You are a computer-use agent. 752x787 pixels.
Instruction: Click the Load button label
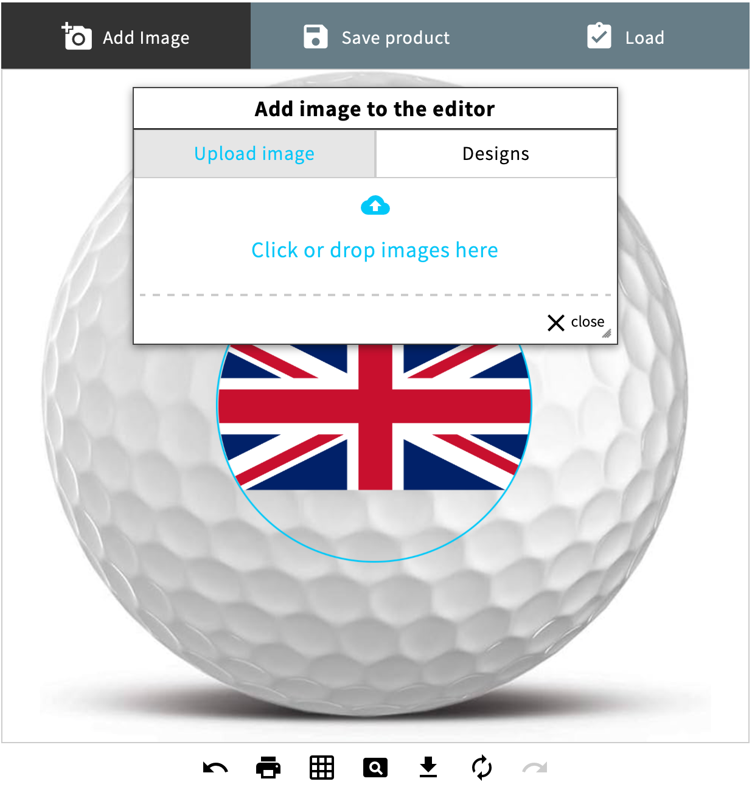click(645, 38)
